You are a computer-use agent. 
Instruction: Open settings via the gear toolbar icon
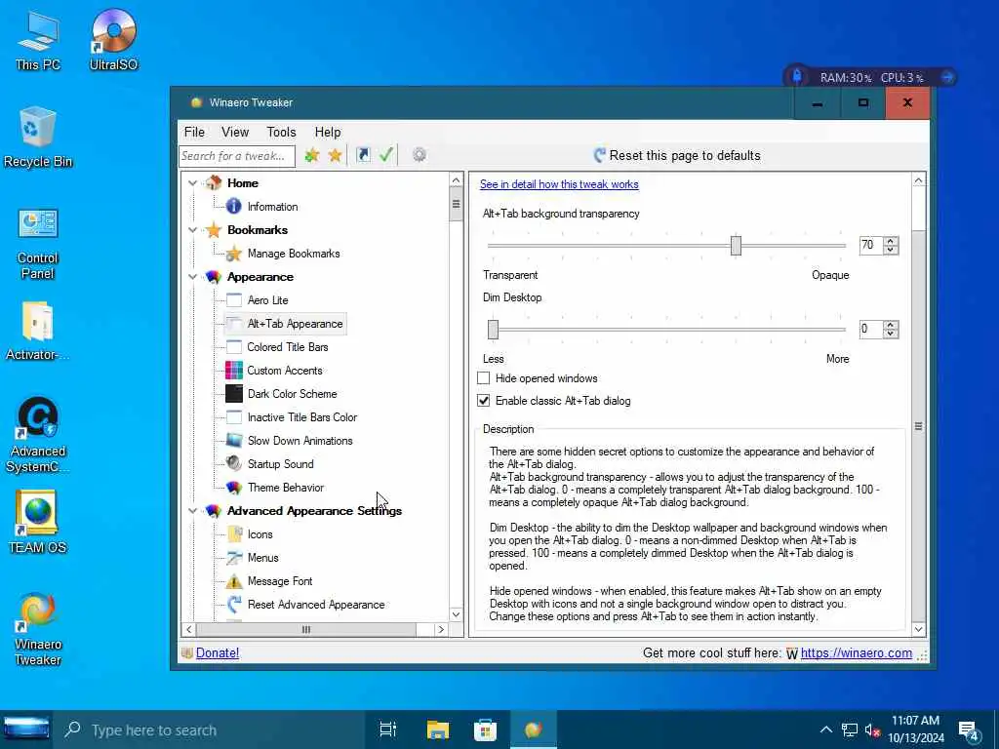point(419,155)
